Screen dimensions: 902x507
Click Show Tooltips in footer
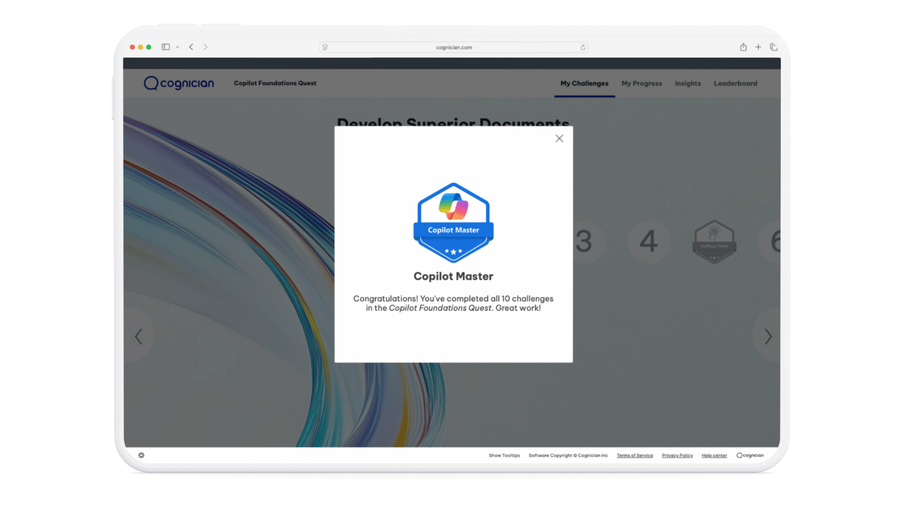pos(504,455)
